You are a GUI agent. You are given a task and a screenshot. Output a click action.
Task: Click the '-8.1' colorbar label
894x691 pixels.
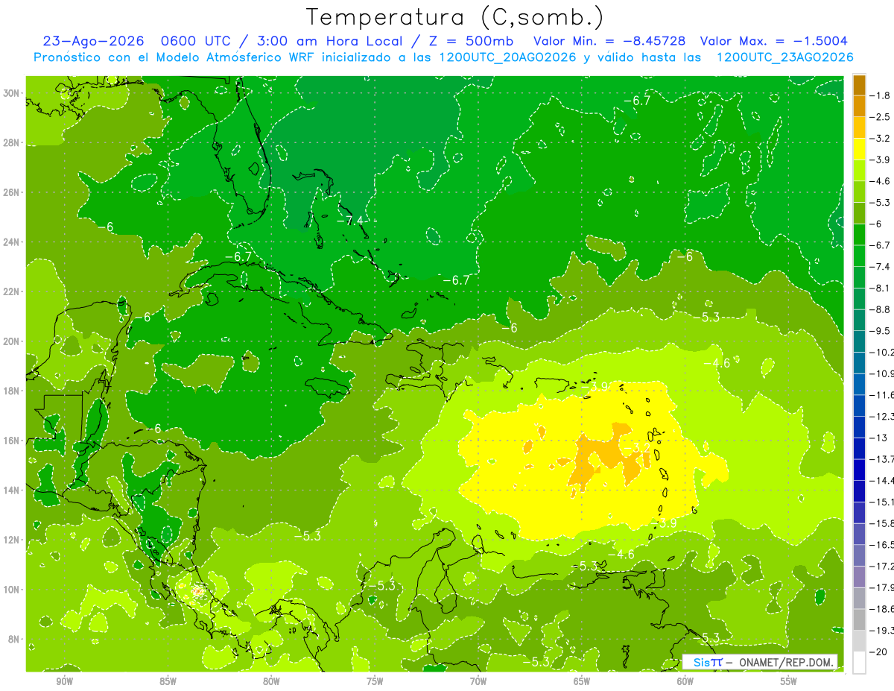[x=881, y=288]
